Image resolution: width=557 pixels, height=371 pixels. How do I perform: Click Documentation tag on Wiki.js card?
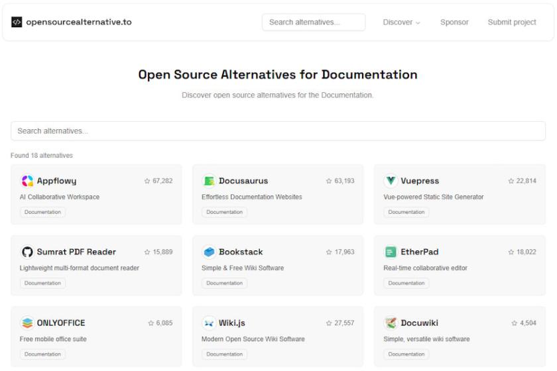(225, 354)
